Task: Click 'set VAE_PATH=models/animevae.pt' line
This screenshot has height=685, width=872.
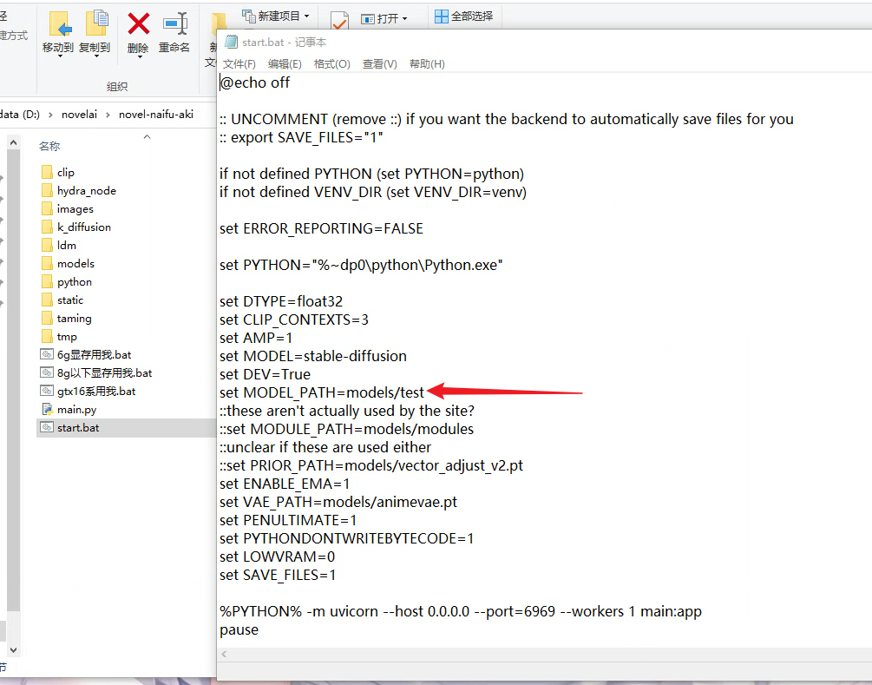Action: (338, 502)
